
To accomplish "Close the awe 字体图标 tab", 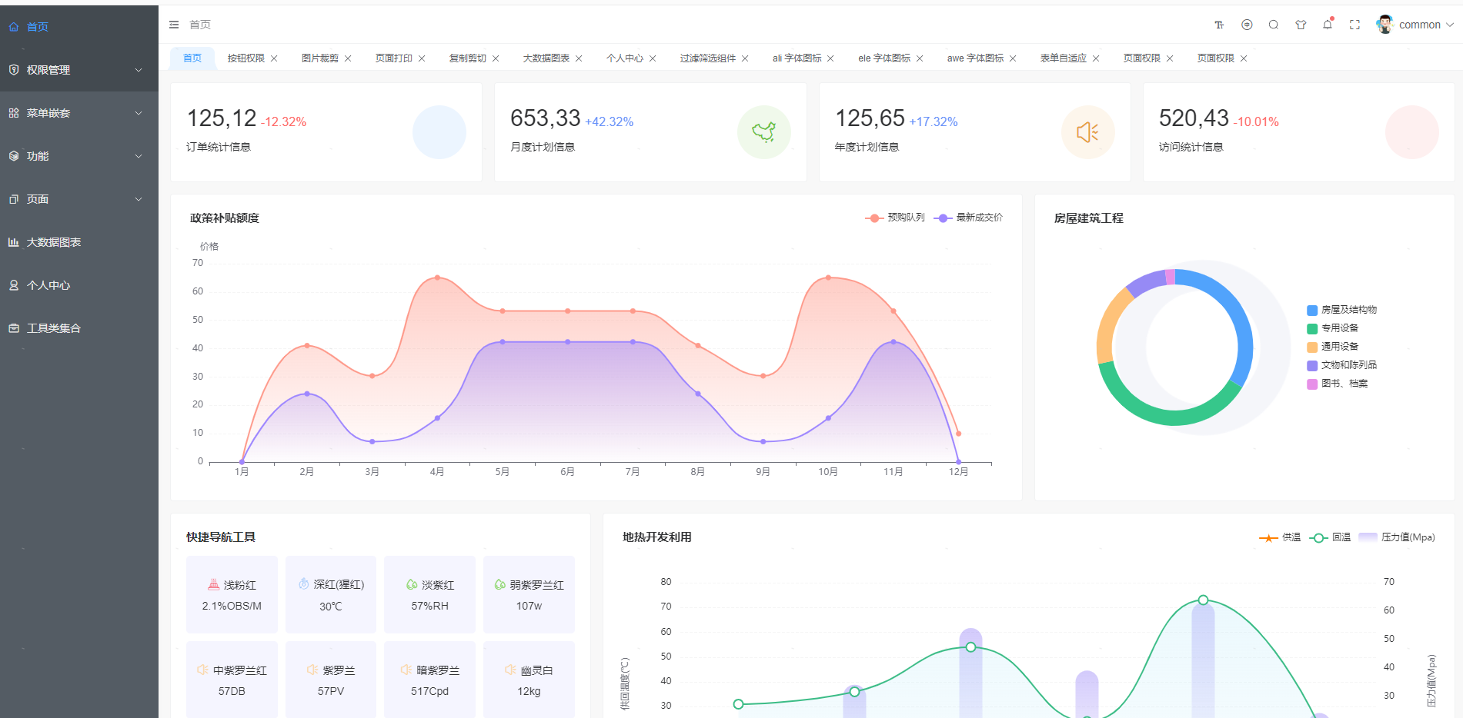I will click(x=1013, y=58).
